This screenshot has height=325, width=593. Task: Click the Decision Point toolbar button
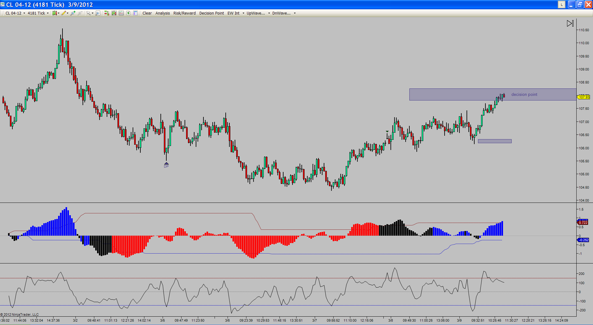coord(212,13)
